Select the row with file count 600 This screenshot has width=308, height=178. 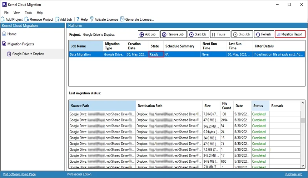pyautogui.click(x=184, y=162)
